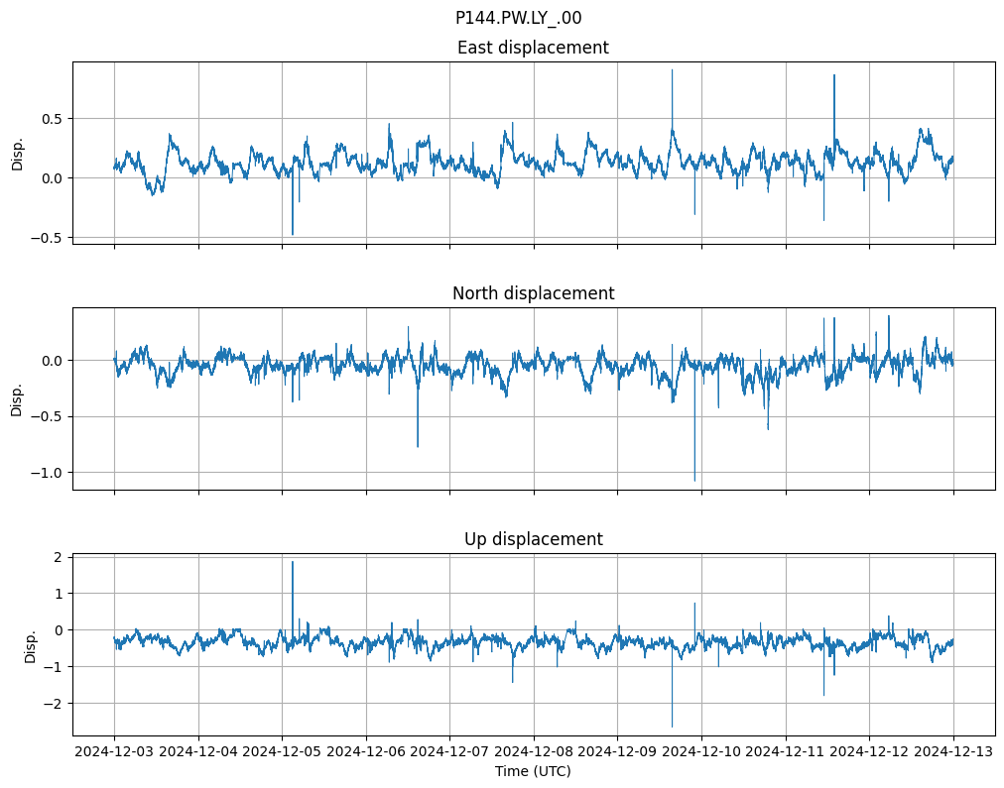Click the 2024-12-08 date tick label
Screen dimensions: 1004x788
click(534, 752)
